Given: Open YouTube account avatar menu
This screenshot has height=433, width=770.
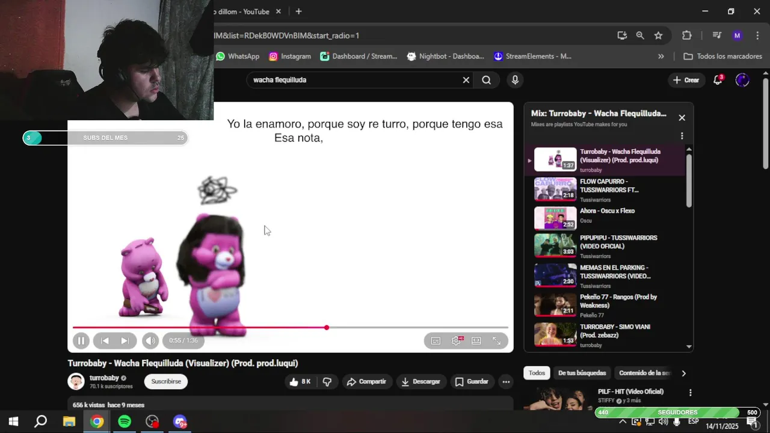Looking at the screenshot, I should [742, 80].
